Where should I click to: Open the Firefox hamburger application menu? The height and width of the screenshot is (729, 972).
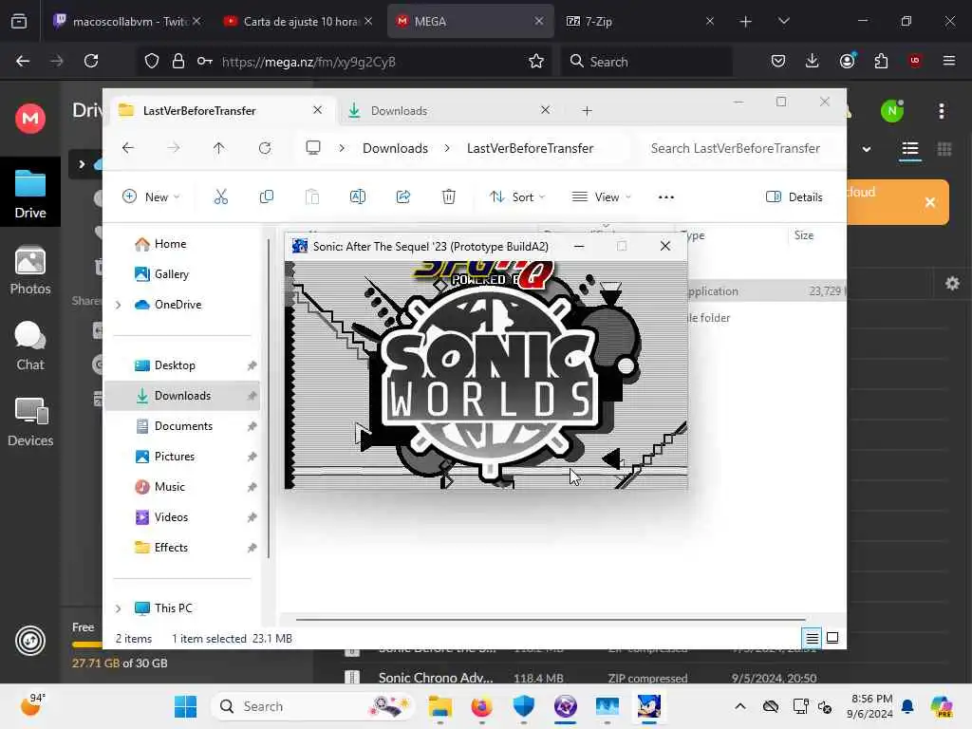click(948, 61)
